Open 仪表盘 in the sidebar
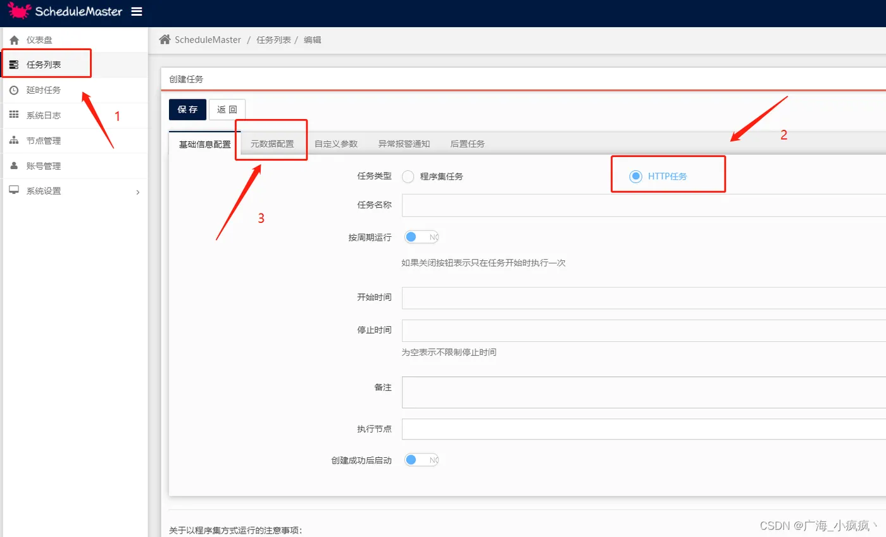This screenshot has width=886, height=537. point(74,40)
